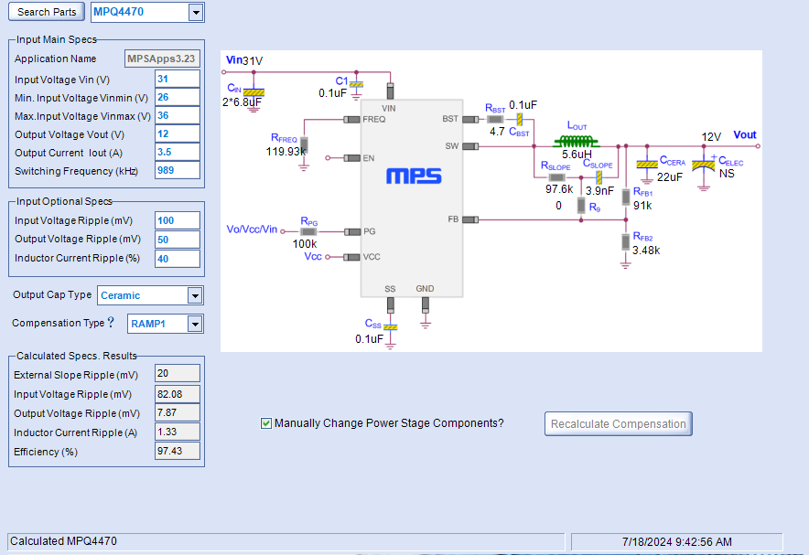
Task: Click the SW pin connector
Action: point(470,146)
